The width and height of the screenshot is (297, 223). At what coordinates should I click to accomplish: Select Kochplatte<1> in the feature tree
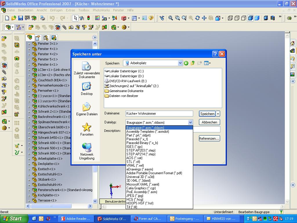[x=48, y=195]
